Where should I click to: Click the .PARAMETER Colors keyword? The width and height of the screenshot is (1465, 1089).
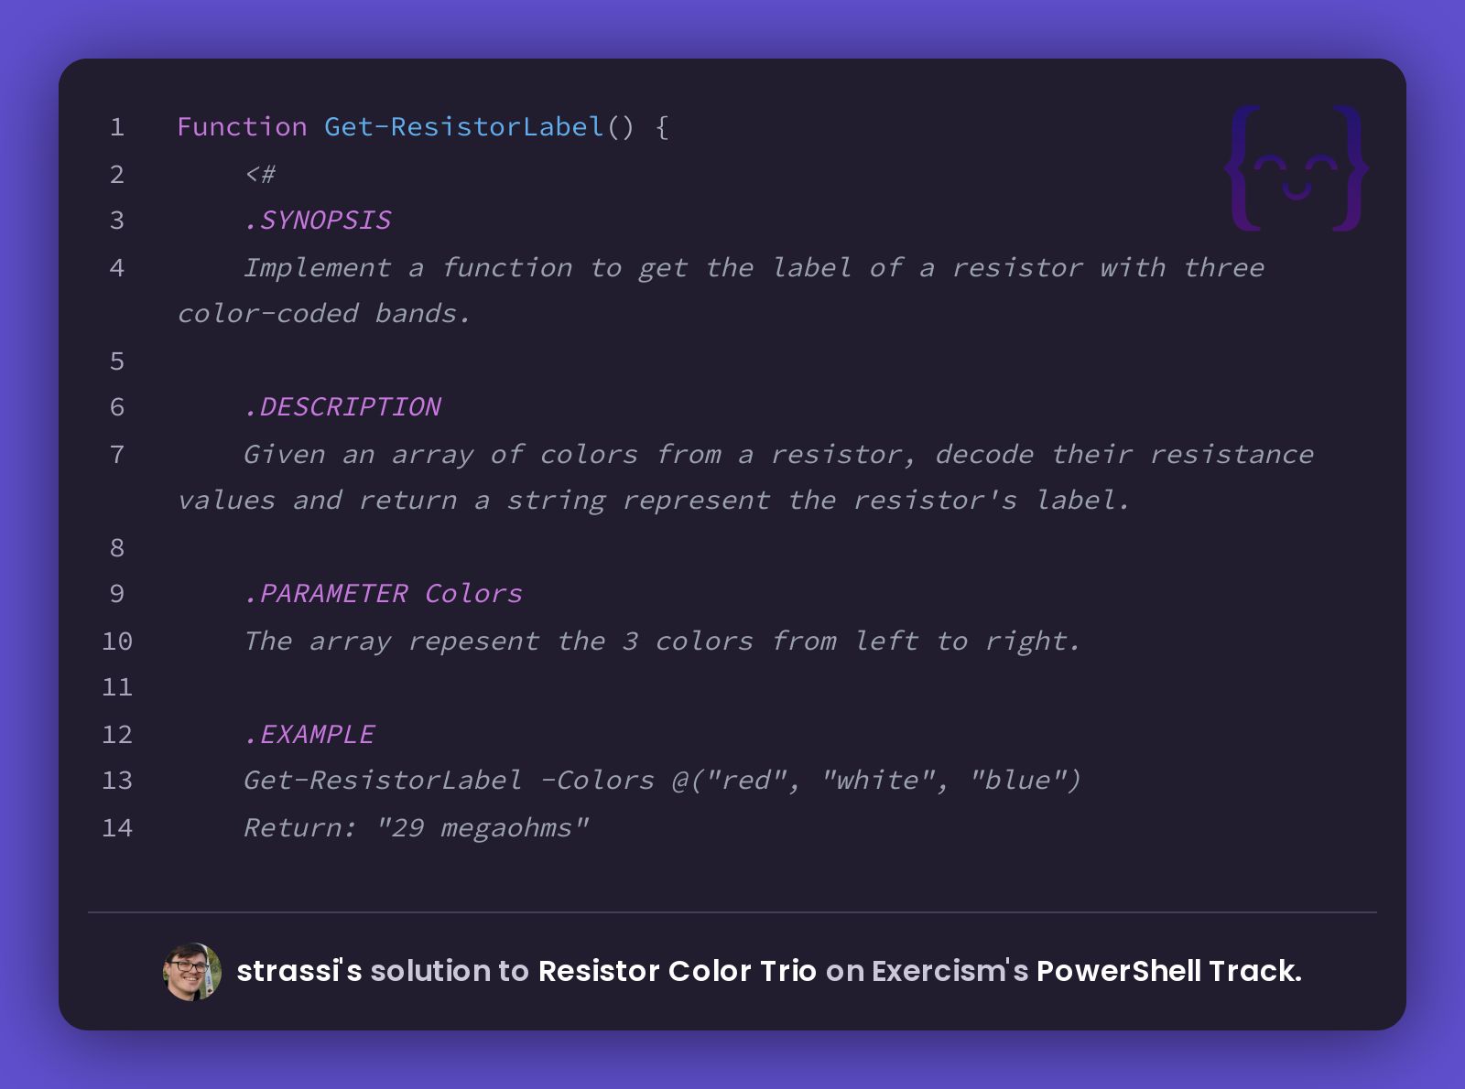383,594
